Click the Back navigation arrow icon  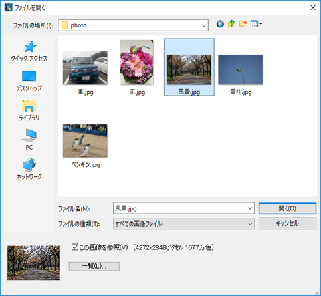pos(220,24)
